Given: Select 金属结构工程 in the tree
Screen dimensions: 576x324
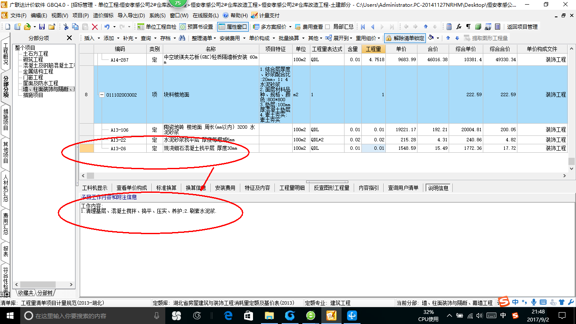Looking at the screenshot, I should click(38, 72).
